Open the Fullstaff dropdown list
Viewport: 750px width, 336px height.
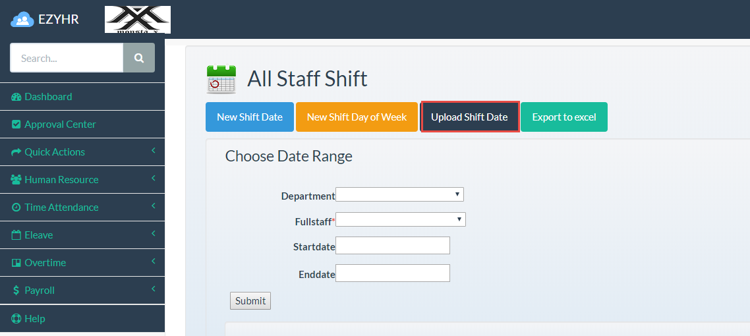401,219
